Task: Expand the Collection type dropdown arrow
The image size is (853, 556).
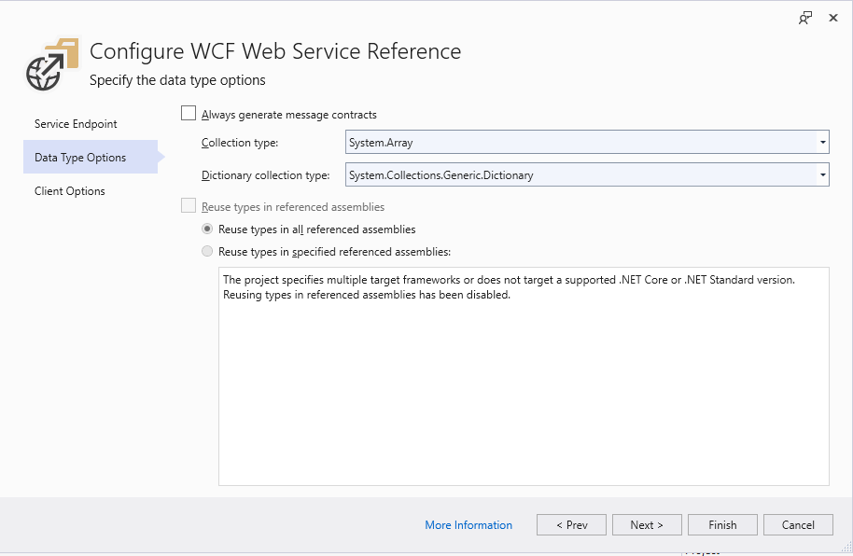Action: point(821,143)
